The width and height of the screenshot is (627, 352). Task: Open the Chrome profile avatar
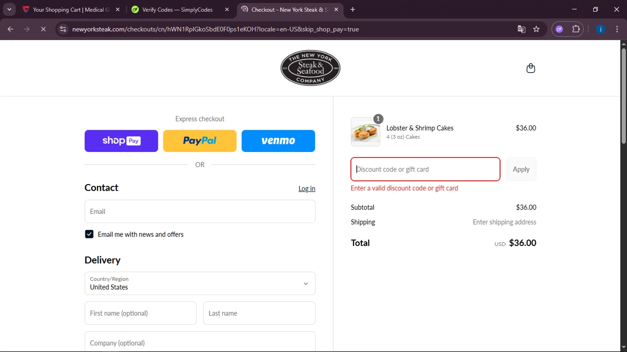[x=600, y=29]
